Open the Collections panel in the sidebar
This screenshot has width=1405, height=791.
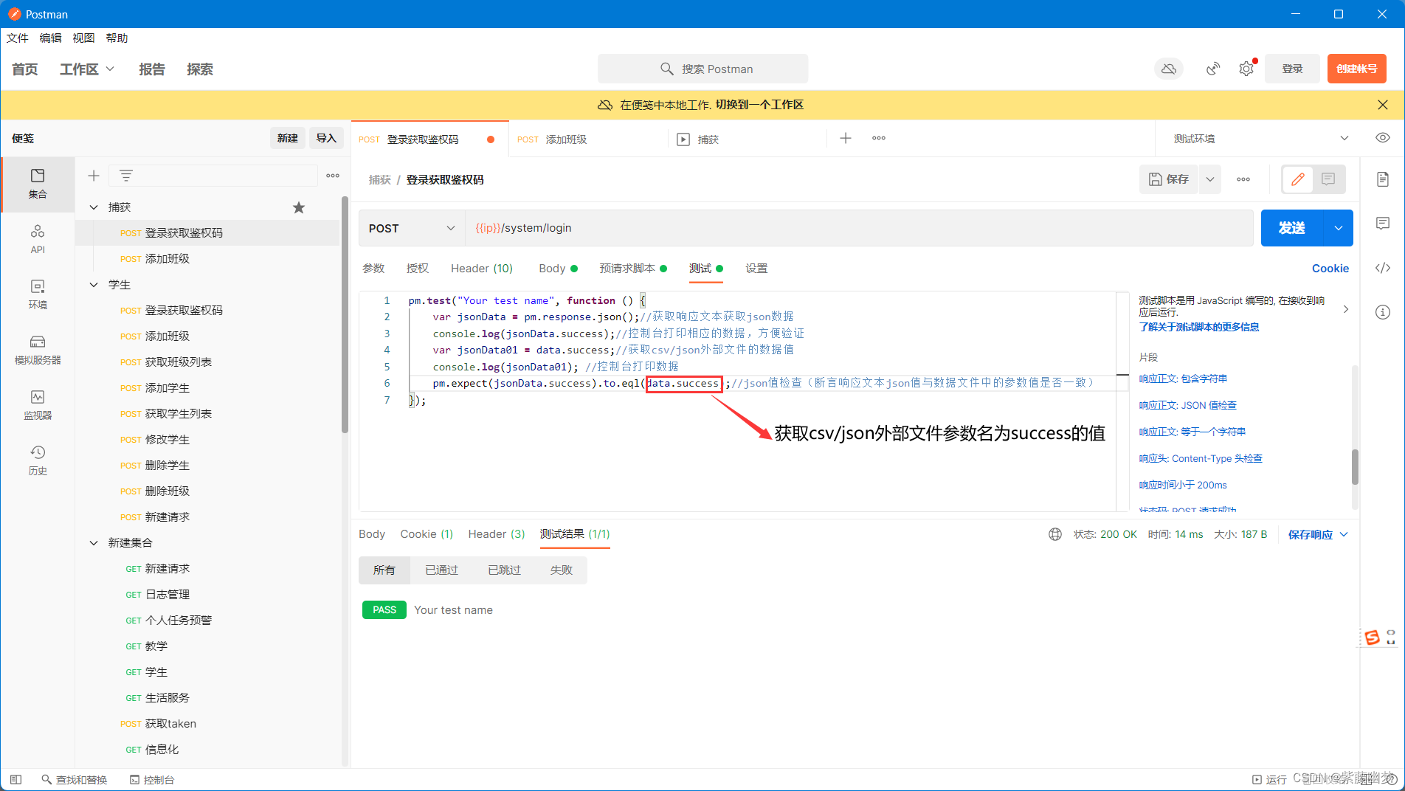coord(38,184)
